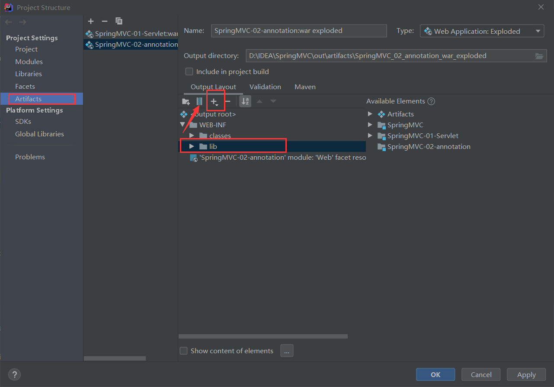Expand SpringMVC-01-Servlet in Available Elements

pos(370,136)
